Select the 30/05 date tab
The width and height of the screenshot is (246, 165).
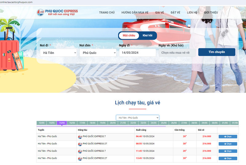click(x=215, y=123)
